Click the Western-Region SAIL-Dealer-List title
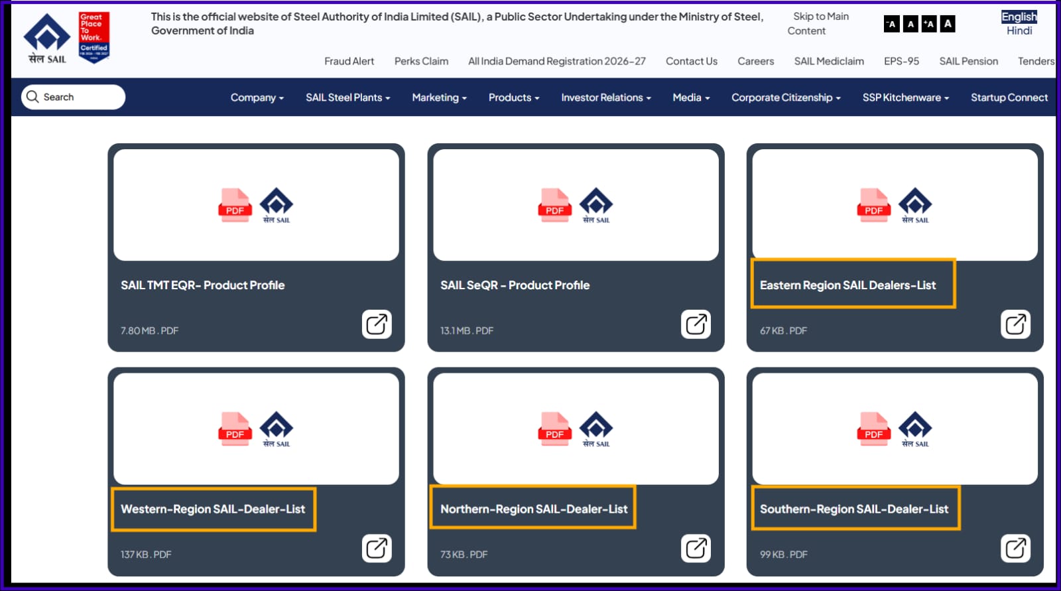Screen dimensions: 1061x591 pyautogui.click(x=213, y=509)
